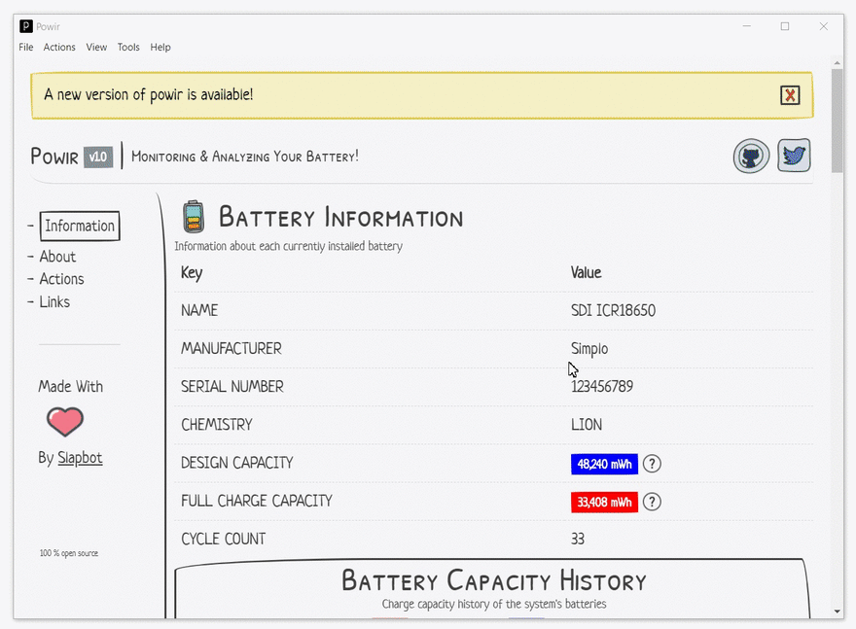
Task: Click the vertical scrollbar thumb
Action: point(837,120)
